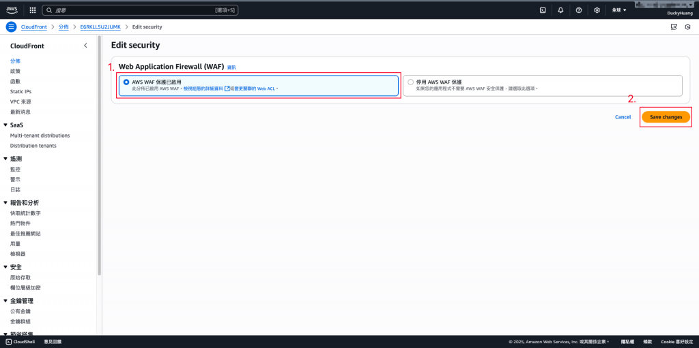This screenshot has width=699, height=348.
Task: Open the help question mark icon
Action: (579, 10)
